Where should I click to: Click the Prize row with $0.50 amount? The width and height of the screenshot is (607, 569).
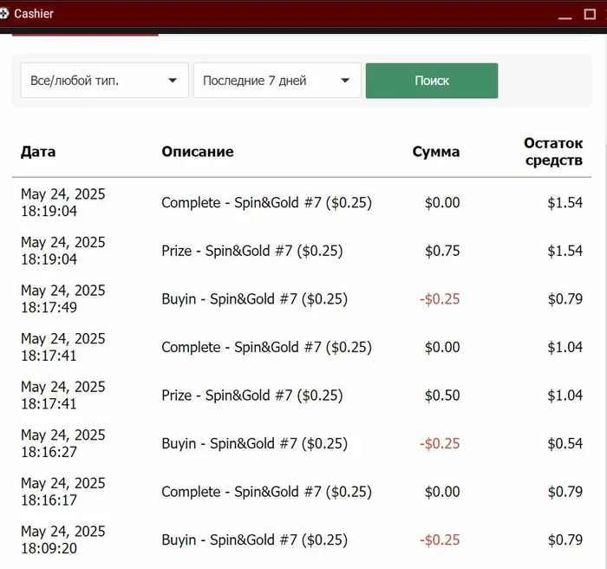coord(251,396)
